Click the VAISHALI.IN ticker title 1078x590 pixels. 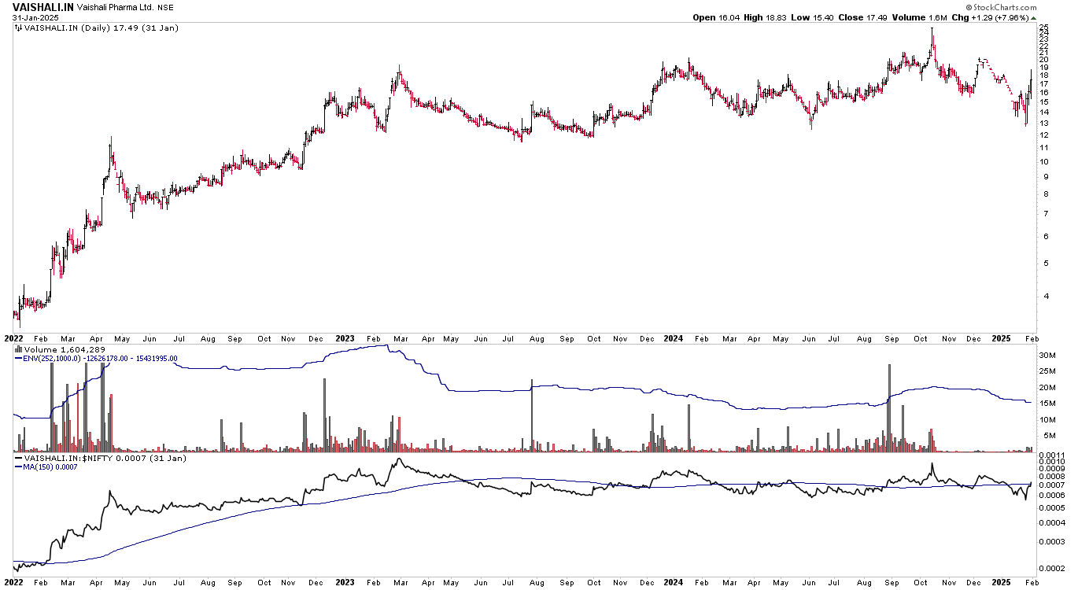[42, 6]
